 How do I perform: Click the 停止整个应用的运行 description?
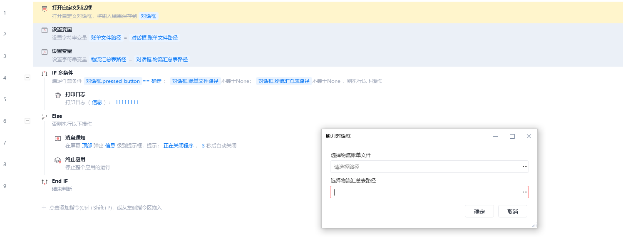(88, 167)
